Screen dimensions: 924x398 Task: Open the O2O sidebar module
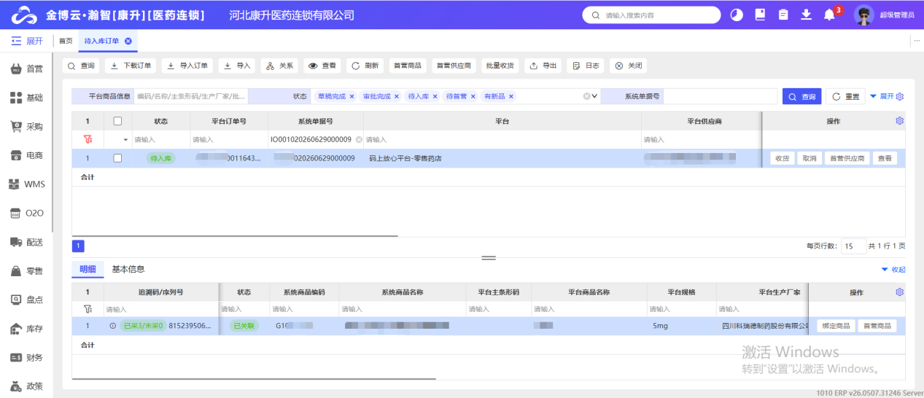click(26, 213)
